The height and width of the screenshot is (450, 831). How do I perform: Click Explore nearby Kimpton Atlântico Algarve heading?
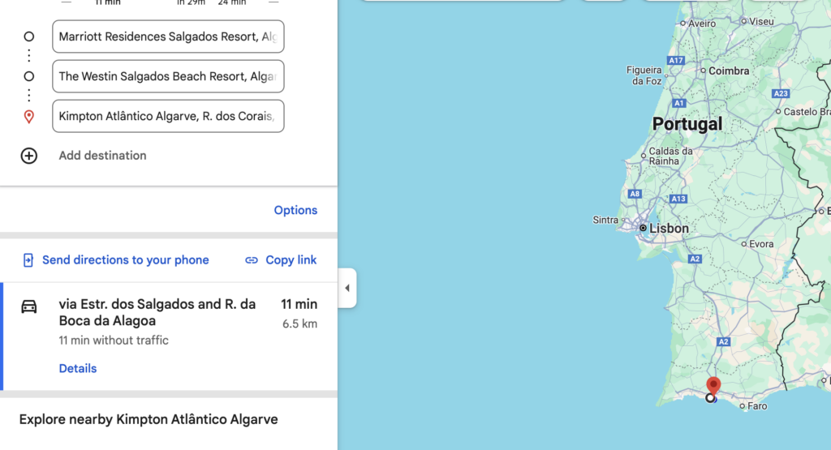[x=149, y=419]
